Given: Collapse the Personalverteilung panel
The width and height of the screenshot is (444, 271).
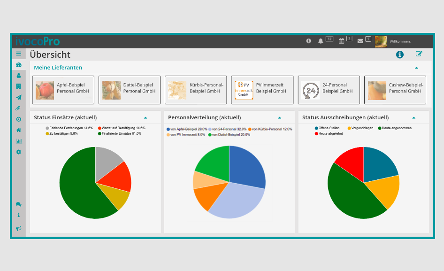Looking at the screenshot, I should (x=279, y=117).
